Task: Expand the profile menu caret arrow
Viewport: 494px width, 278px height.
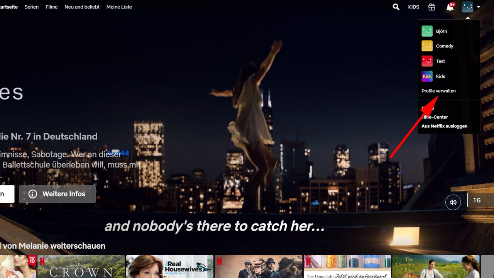Action: pyautogui.click(x=479, y=7)
